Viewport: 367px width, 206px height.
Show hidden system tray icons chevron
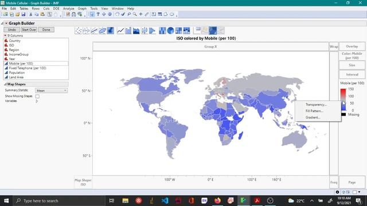[312, 201]
